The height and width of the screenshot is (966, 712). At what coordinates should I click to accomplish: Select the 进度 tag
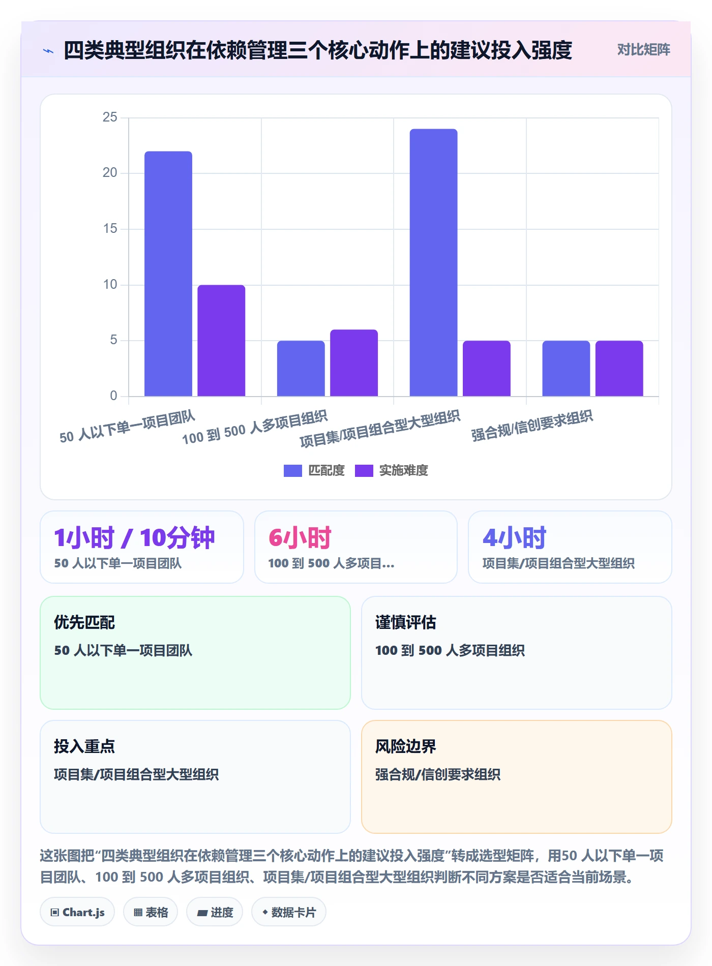pyautogui.click(x=215, y=912)
